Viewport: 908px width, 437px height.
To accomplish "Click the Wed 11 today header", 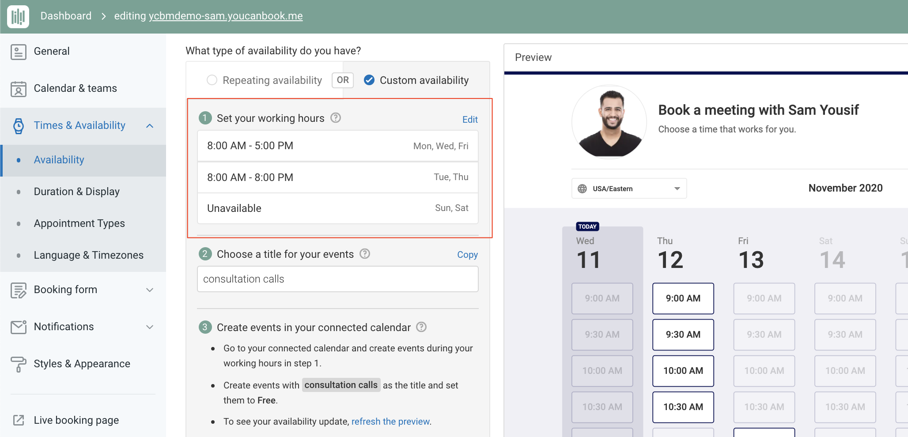I will [589, 254].
